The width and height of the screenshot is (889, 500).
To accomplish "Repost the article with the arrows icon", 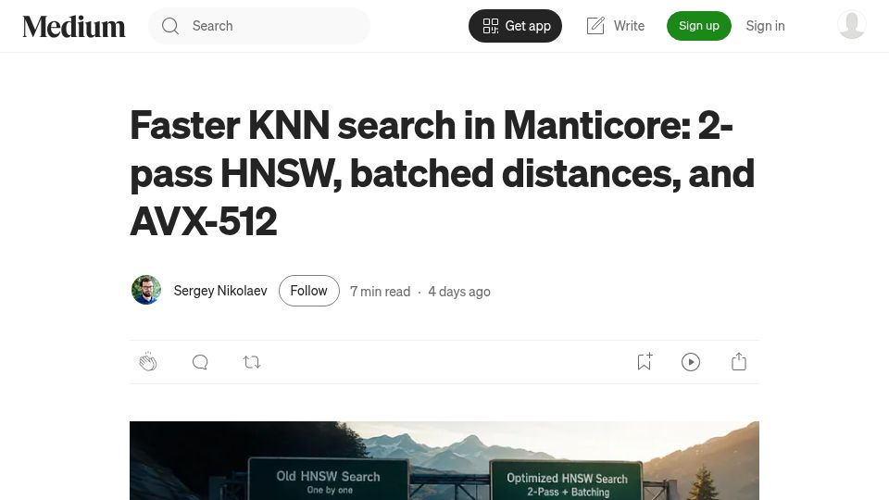I will pyautogui.click(x=252, y=362).
